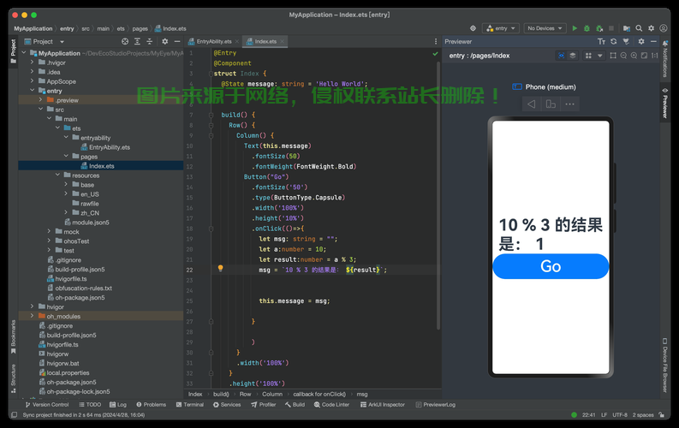Viewport: 679px width, 428px height.
Task: Open the entry module configuration dropdown
Action: (x=501, y=28)
